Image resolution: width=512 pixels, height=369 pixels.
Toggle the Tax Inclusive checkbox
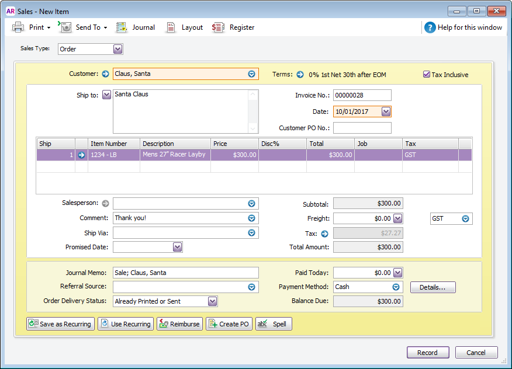coord(427,75)
